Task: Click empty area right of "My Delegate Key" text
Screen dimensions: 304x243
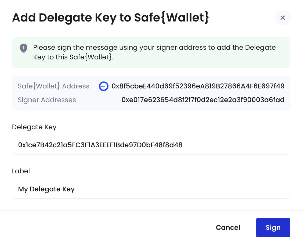Action: click(182, 189)
